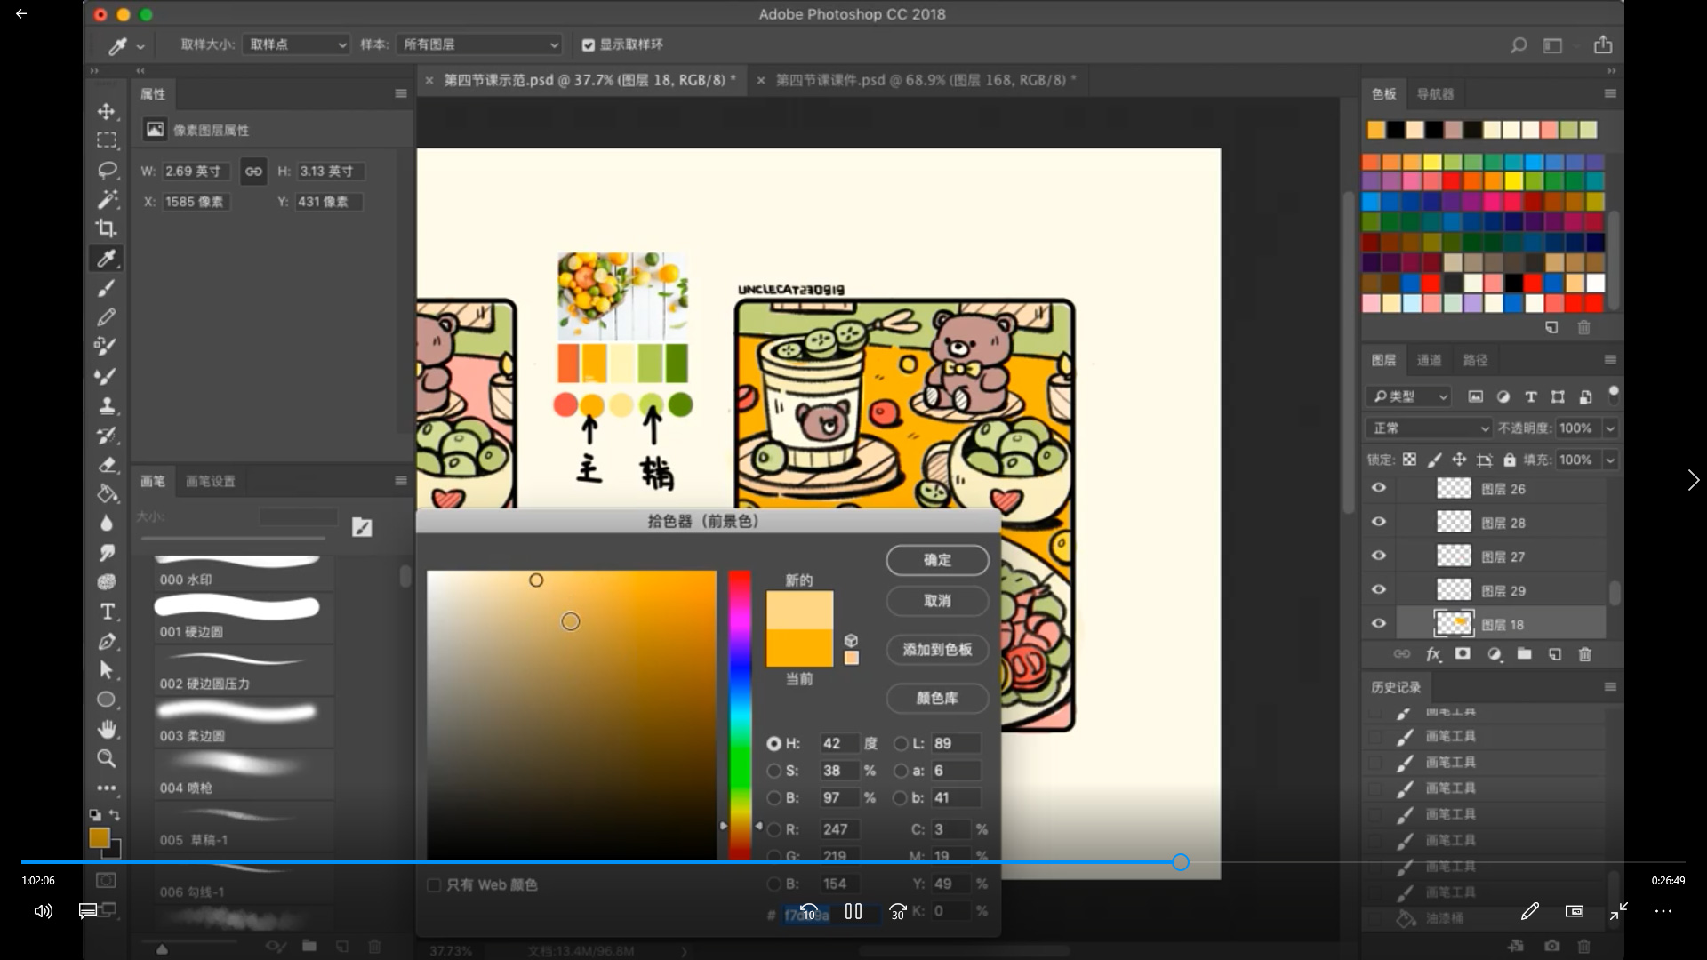Hide layer 图层 18
This screenshot has height=960, width=1707.
point(1378,623)
